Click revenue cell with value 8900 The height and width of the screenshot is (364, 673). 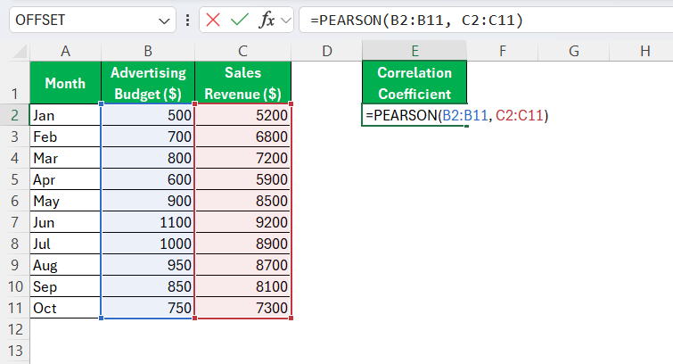pos(243,244)
